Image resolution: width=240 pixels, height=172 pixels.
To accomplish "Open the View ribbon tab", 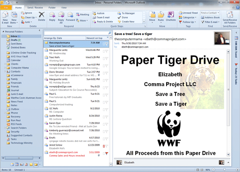I will pos(64,7).
